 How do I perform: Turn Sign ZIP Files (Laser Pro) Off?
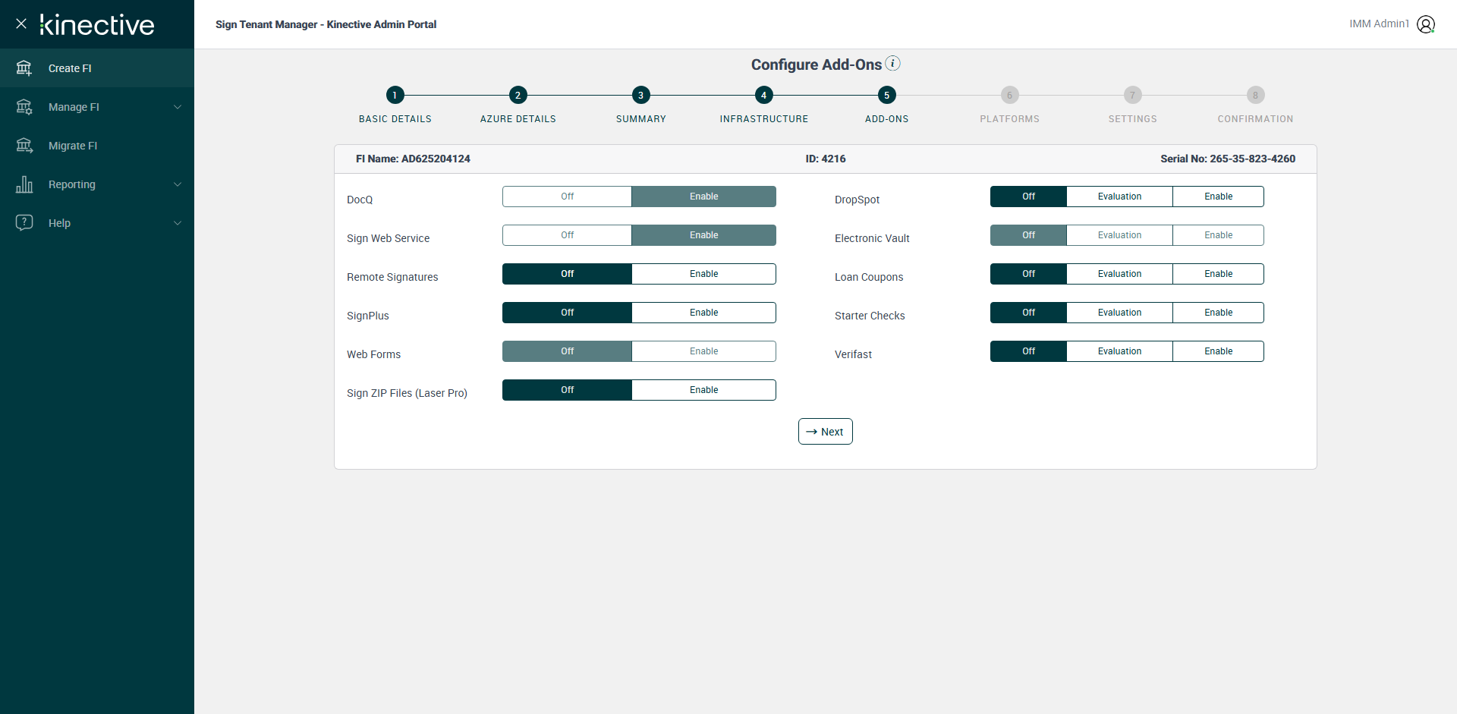point(567,390)
